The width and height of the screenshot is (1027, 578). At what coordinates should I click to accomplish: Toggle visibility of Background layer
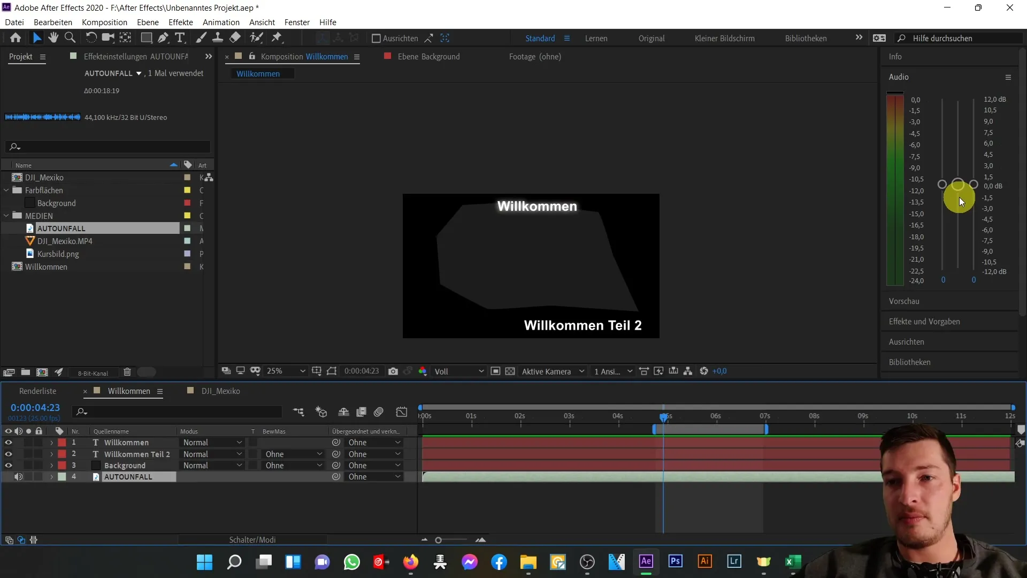tap(8, 466)
